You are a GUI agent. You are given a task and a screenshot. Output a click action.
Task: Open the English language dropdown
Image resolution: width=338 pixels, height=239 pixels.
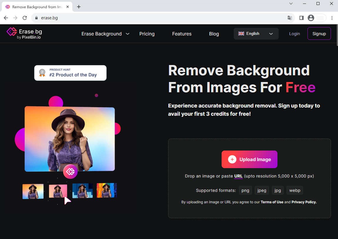pos(271,34)
